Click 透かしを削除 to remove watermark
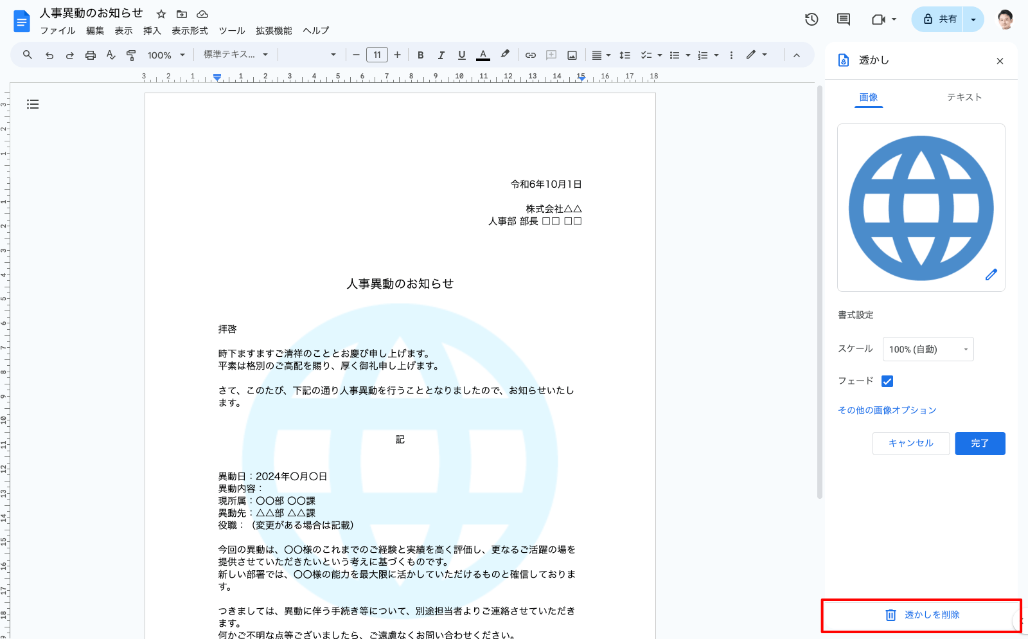The width and height of the screenshot is (1028, 639). 922,615
